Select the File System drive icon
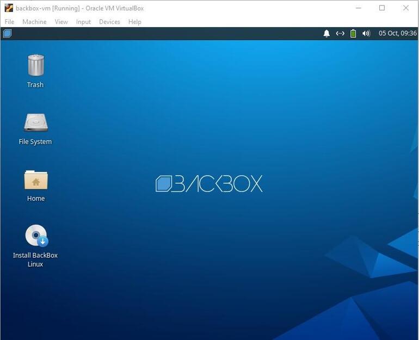419x340 pixels. (36, 123)
